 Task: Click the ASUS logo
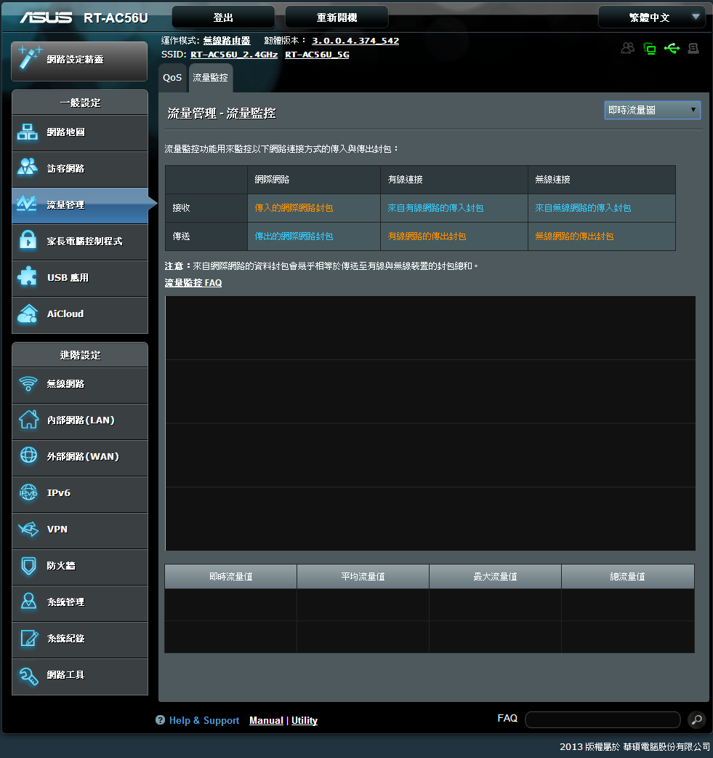pos(46,18)
